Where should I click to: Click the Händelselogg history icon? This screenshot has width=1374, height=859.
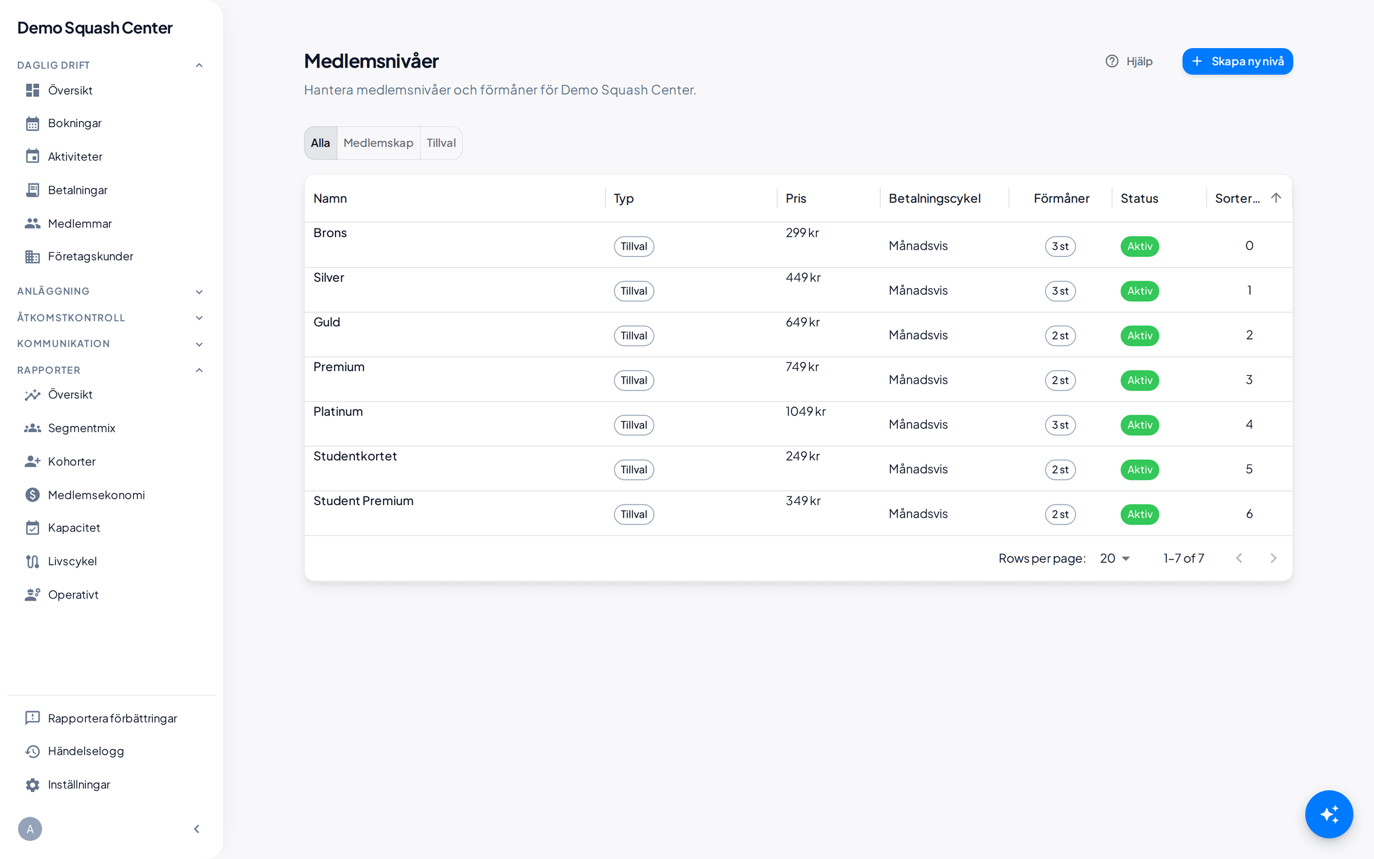(33, 751)
